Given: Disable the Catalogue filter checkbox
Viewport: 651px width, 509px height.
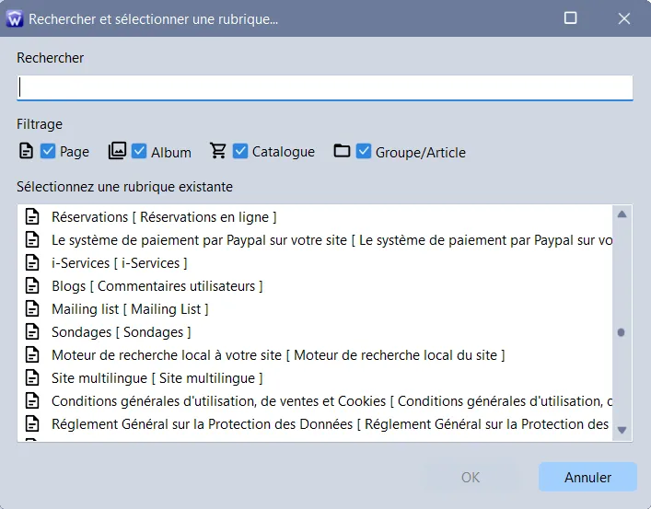Looking at the screenshot, I should [x=240, y=151].
